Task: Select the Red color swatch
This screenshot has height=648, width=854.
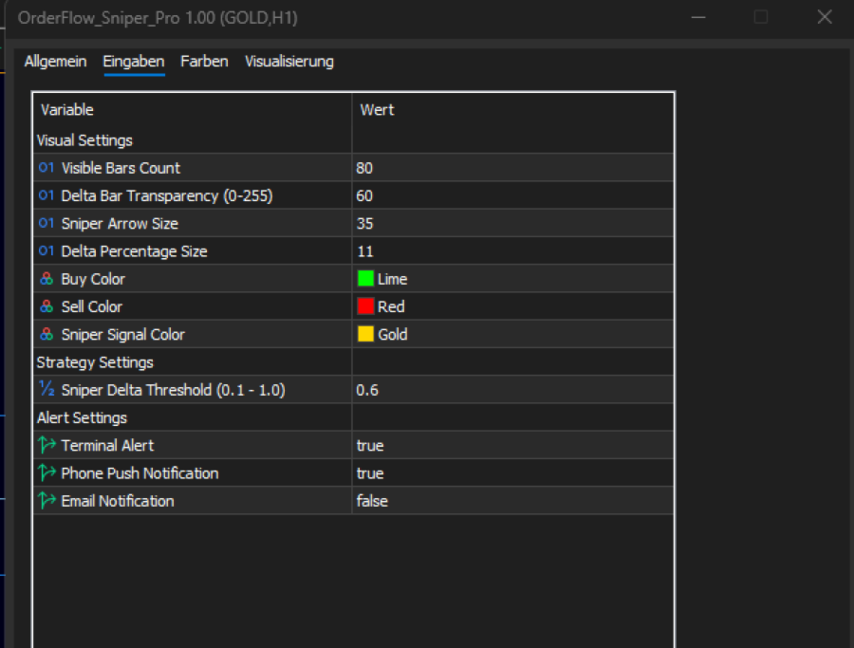Action: click(x=365, y=306)
